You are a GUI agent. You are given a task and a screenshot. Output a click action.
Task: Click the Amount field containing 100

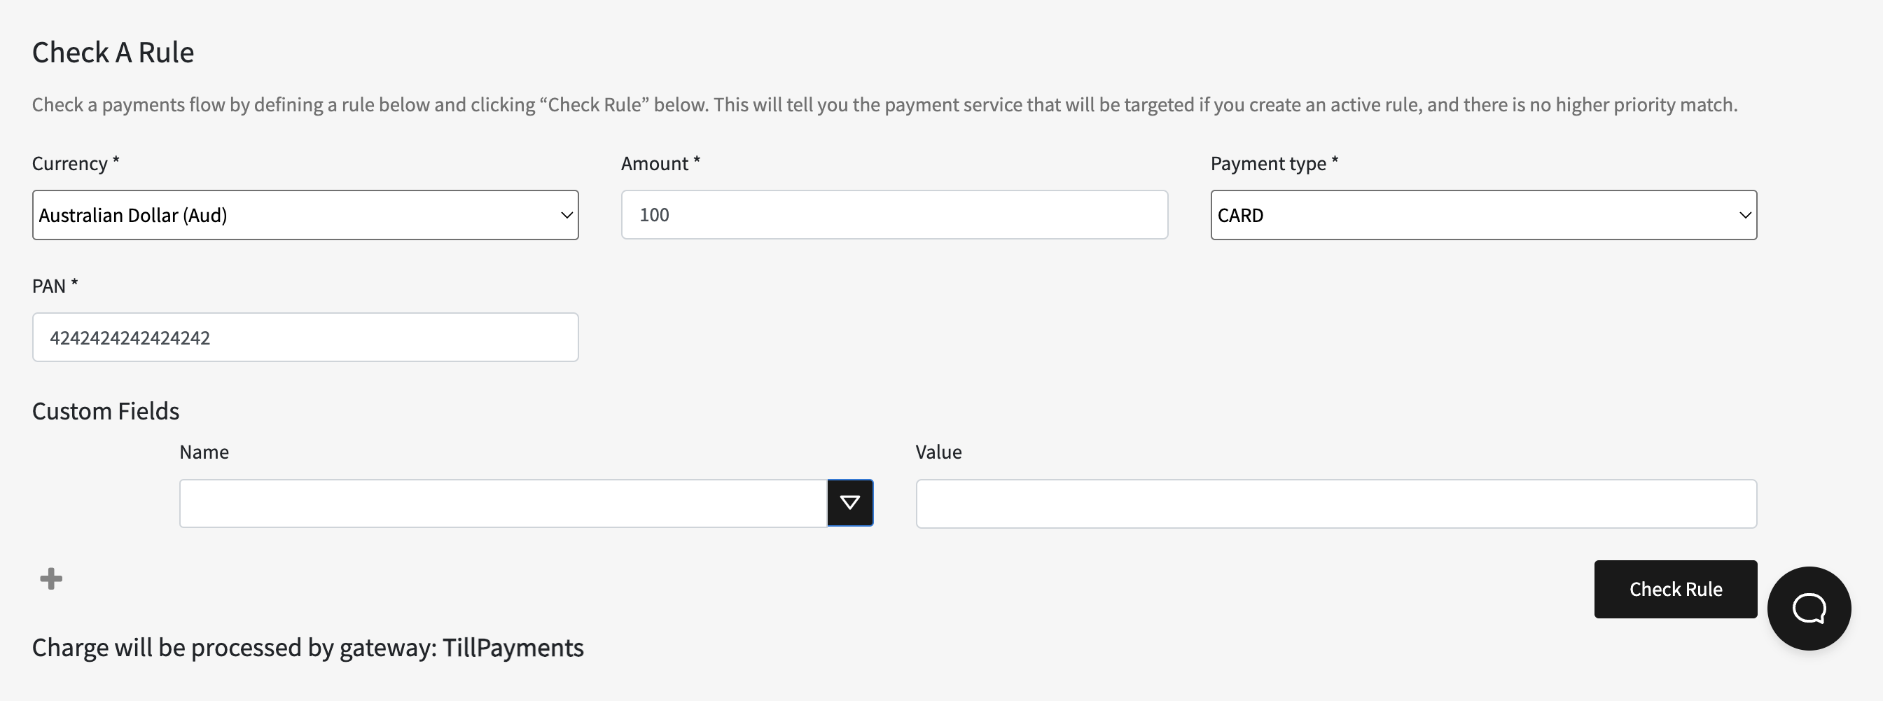894,215
